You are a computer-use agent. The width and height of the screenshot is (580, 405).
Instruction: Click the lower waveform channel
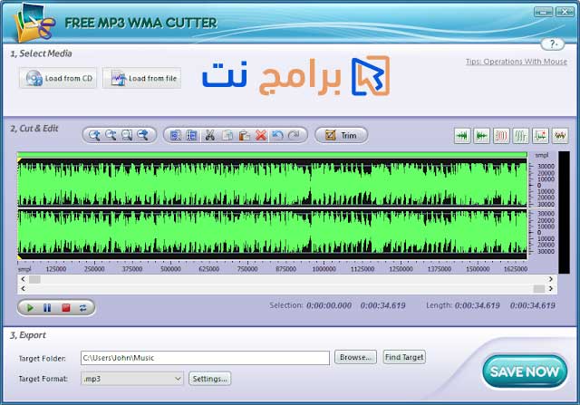coord(272,232)
